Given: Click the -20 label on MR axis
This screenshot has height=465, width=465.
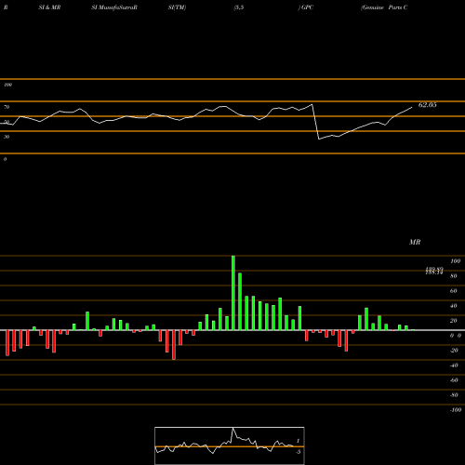Looking at the screenshot, I should (x=454, y=351).
